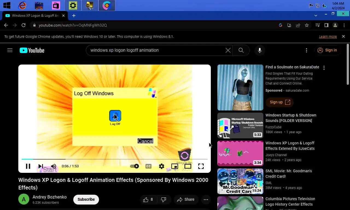Enter full screen mode
The width and height of the screenshot is (350, 210).
[201, 166]
